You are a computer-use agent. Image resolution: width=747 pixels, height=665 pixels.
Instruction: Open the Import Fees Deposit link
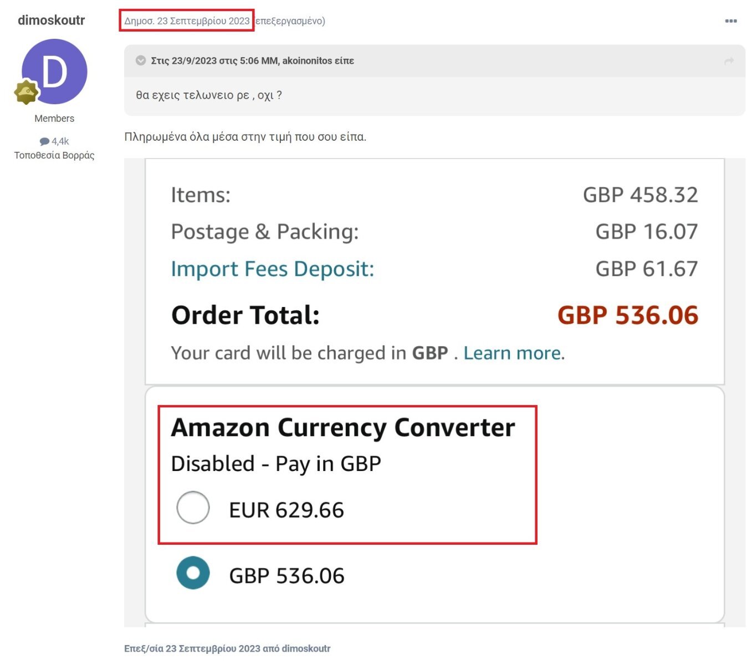coord(273,269)
